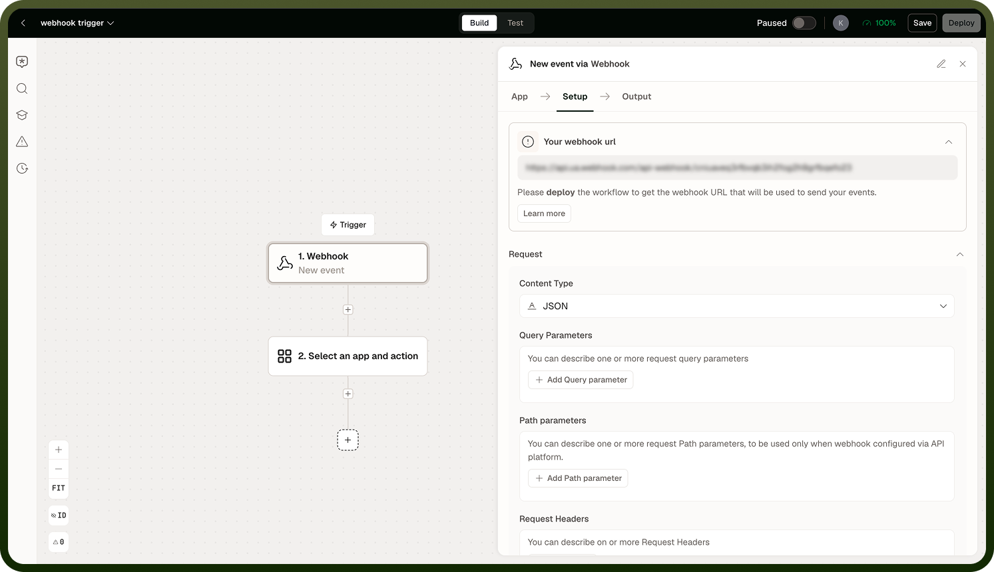Save the workflow
994x572 pixels.
click(x=922, y=23)
